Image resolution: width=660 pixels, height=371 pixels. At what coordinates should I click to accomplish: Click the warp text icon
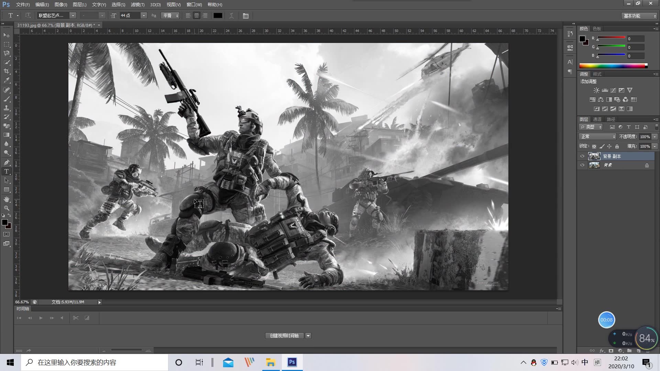click(231, 16)
